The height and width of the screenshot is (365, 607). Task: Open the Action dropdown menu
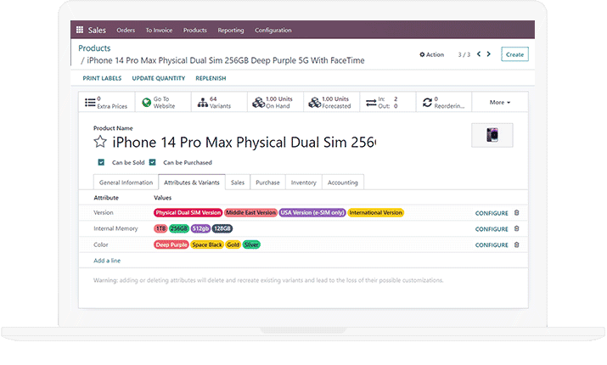(x=432, y=54)
